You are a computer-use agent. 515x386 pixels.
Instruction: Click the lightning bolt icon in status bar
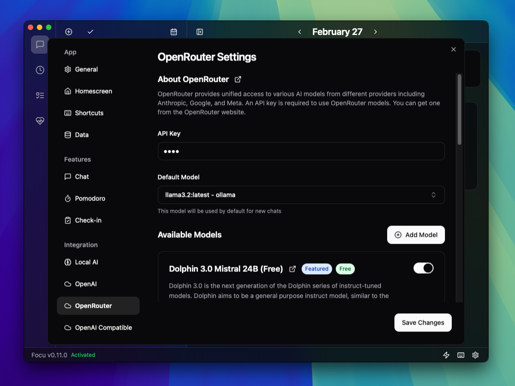(x=446, y=355)
